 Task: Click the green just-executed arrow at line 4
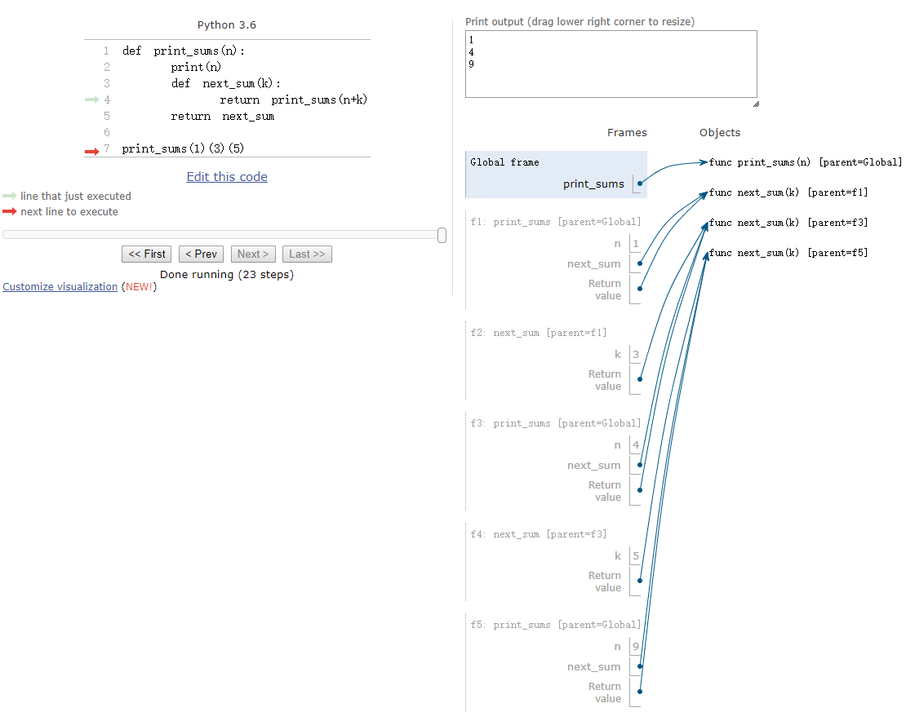point(92,100)
